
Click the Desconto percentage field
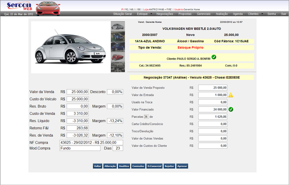(x=115, y=92)
